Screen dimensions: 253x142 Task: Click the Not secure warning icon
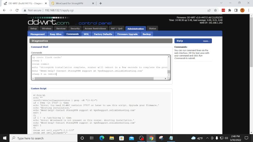coord(25,10)
